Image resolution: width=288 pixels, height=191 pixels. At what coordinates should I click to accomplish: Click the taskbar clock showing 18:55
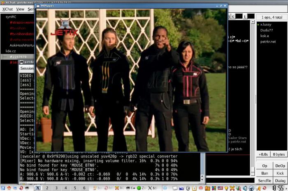(278, 188)
